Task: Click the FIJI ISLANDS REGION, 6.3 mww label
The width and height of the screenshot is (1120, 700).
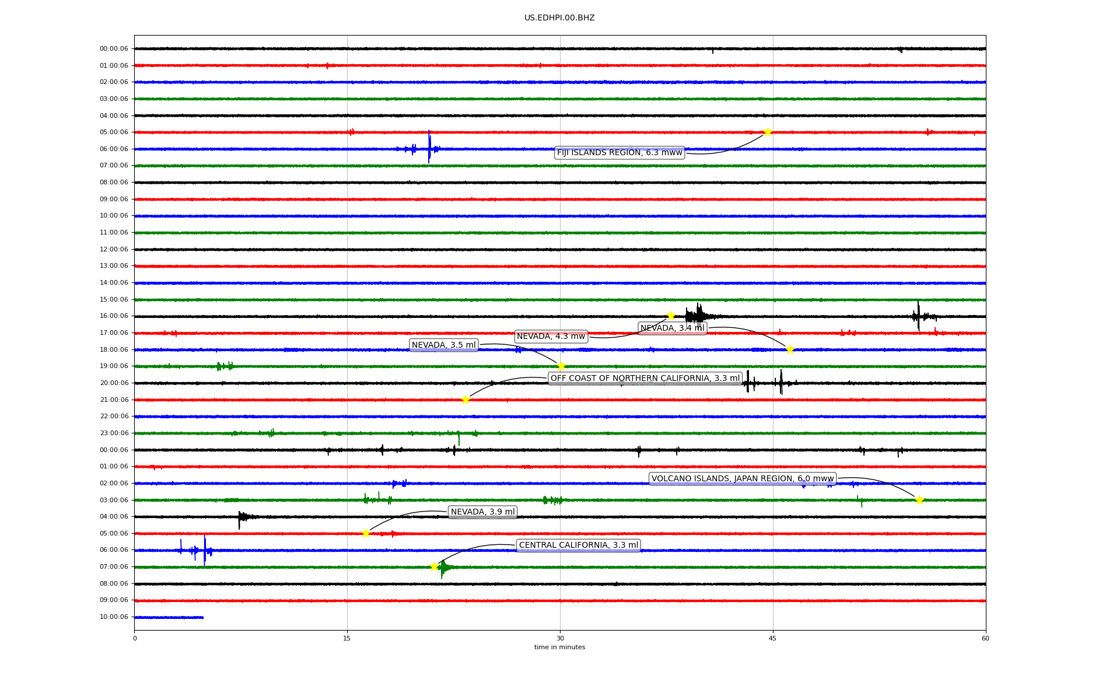Action: coord(619,153)
